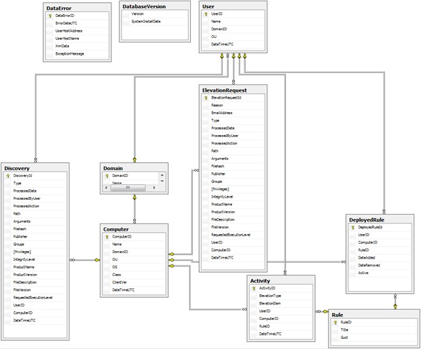Select ProcessedByUser in ElevationRequest table
The width and height of the screenshot is (421, 349).
coord(233,136)
